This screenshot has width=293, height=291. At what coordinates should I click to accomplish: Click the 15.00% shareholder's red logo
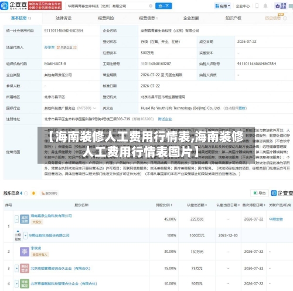coord(25,268)
